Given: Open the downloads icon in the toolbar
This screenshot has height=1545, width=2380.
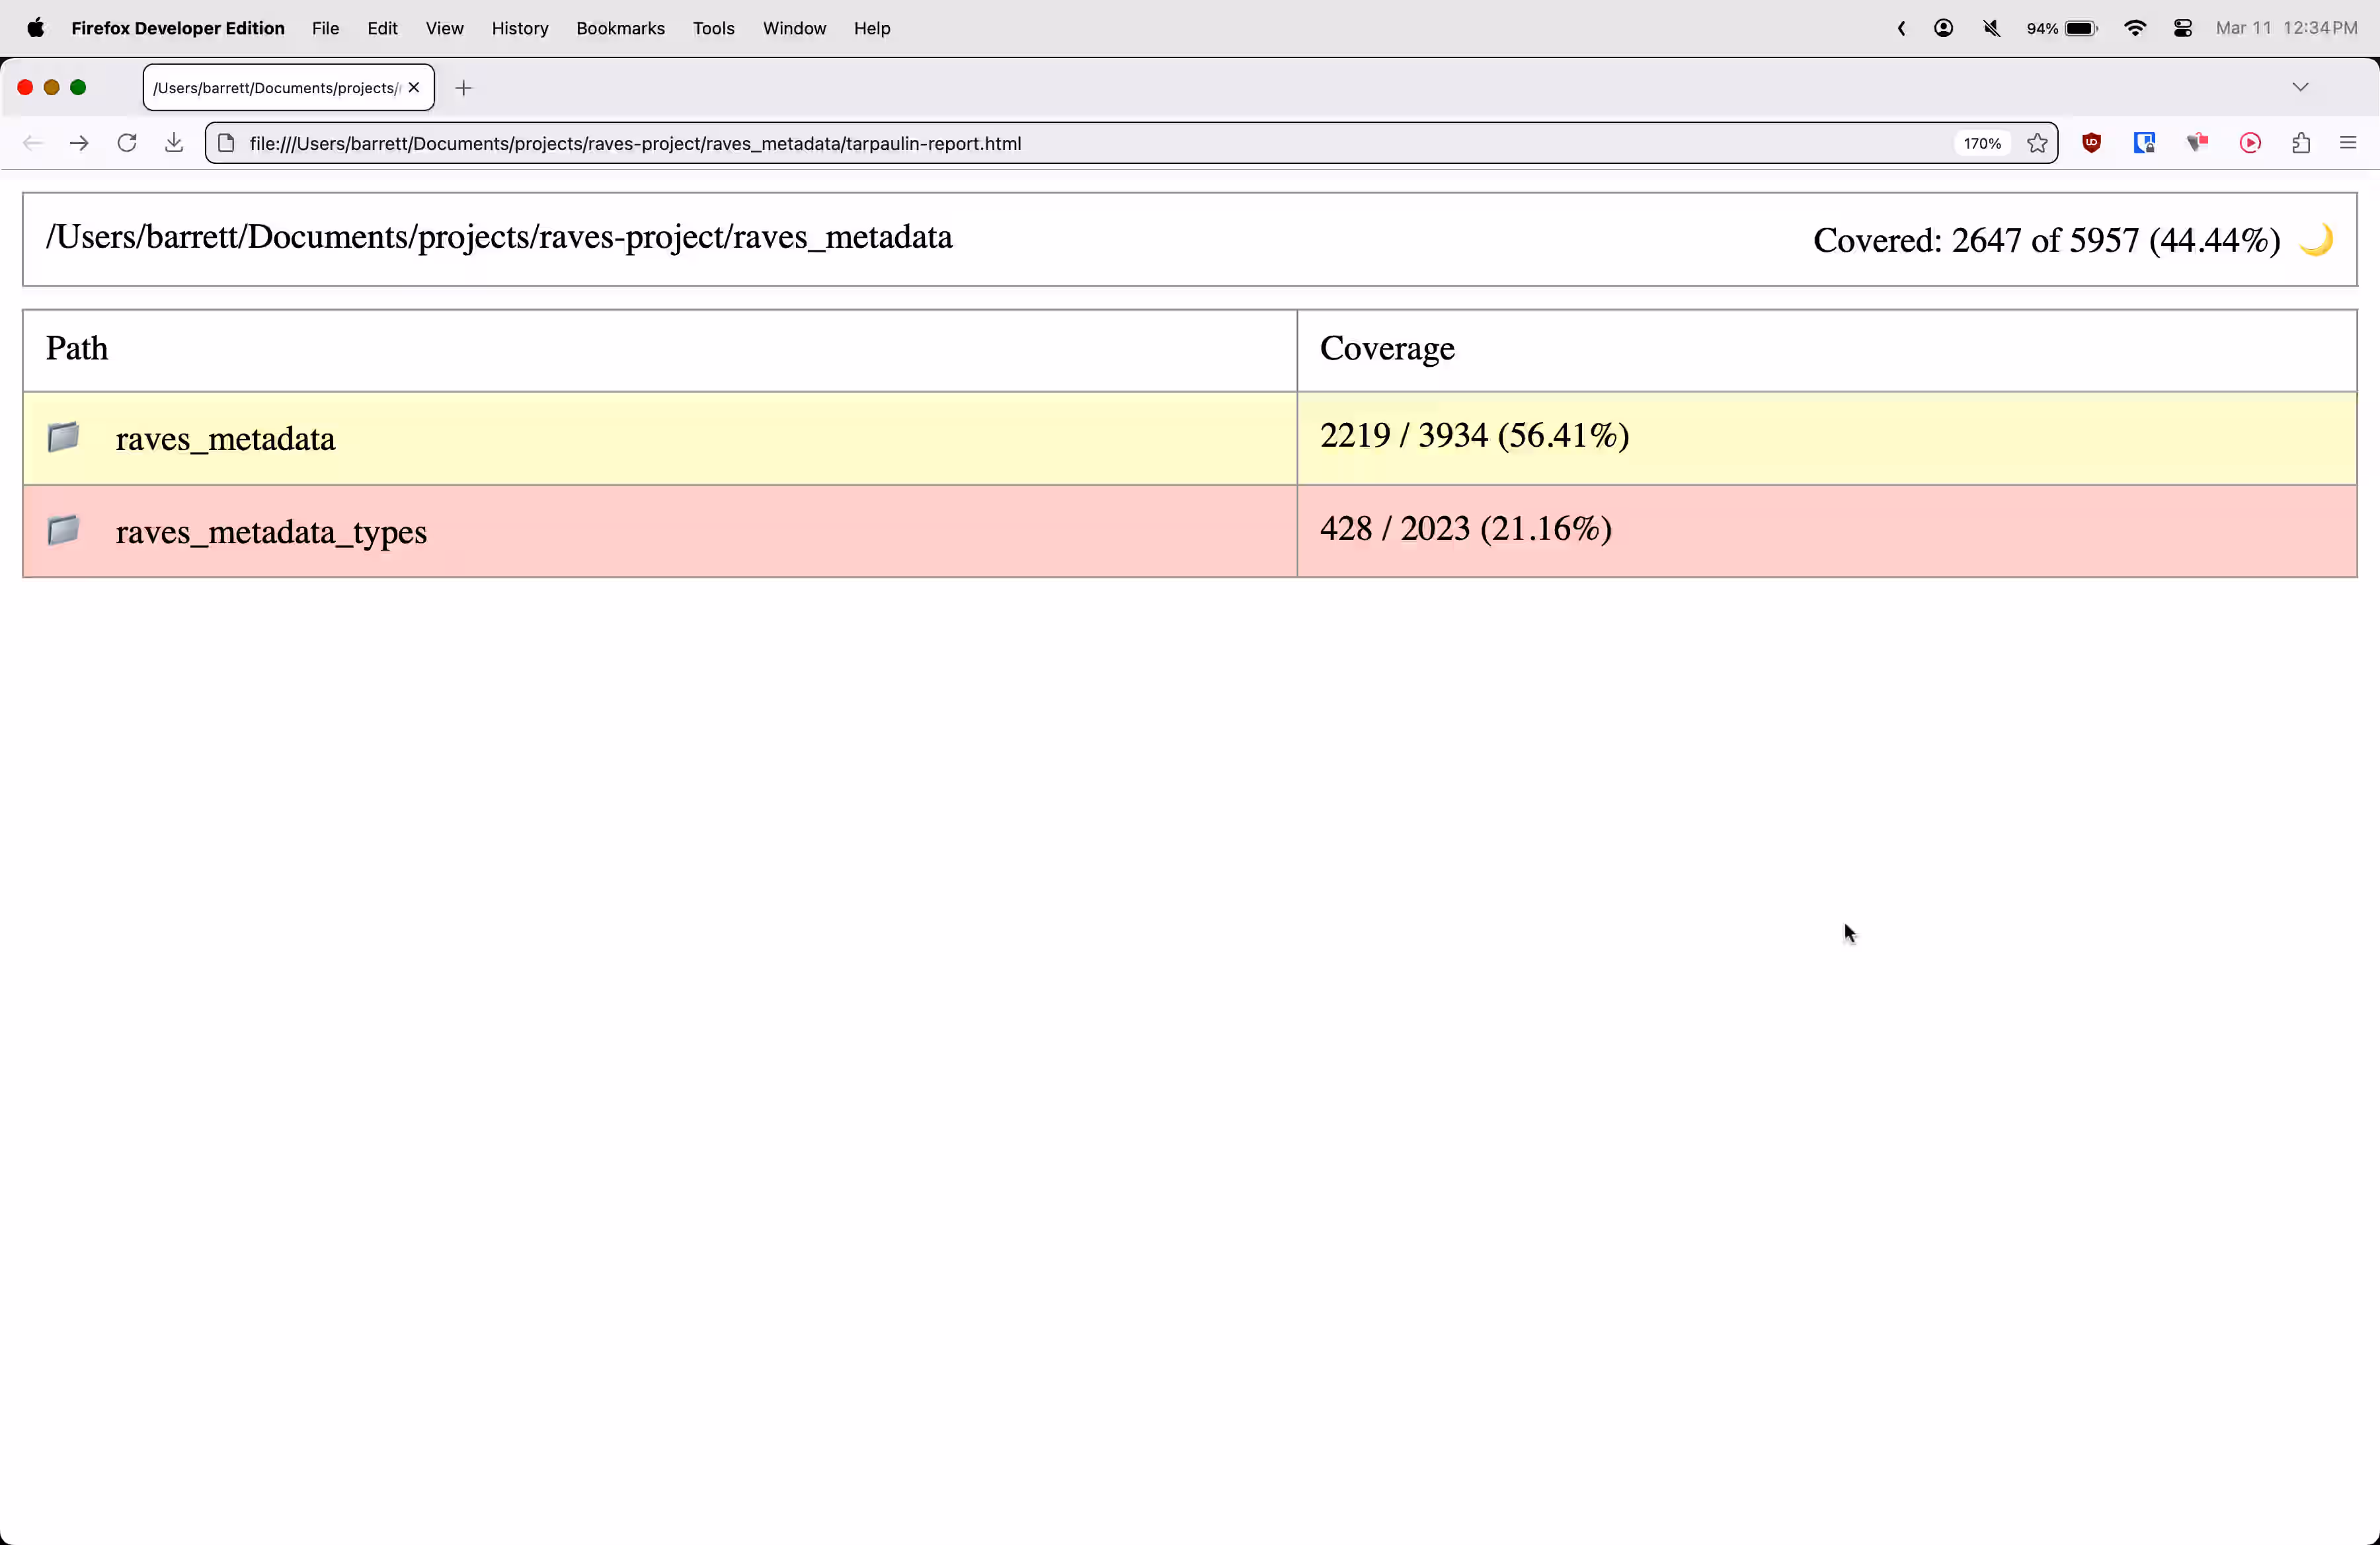Looking at the screenshot, I should 173,143.
